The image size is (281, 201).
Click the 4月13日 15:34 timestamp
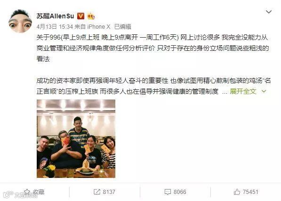55,27
